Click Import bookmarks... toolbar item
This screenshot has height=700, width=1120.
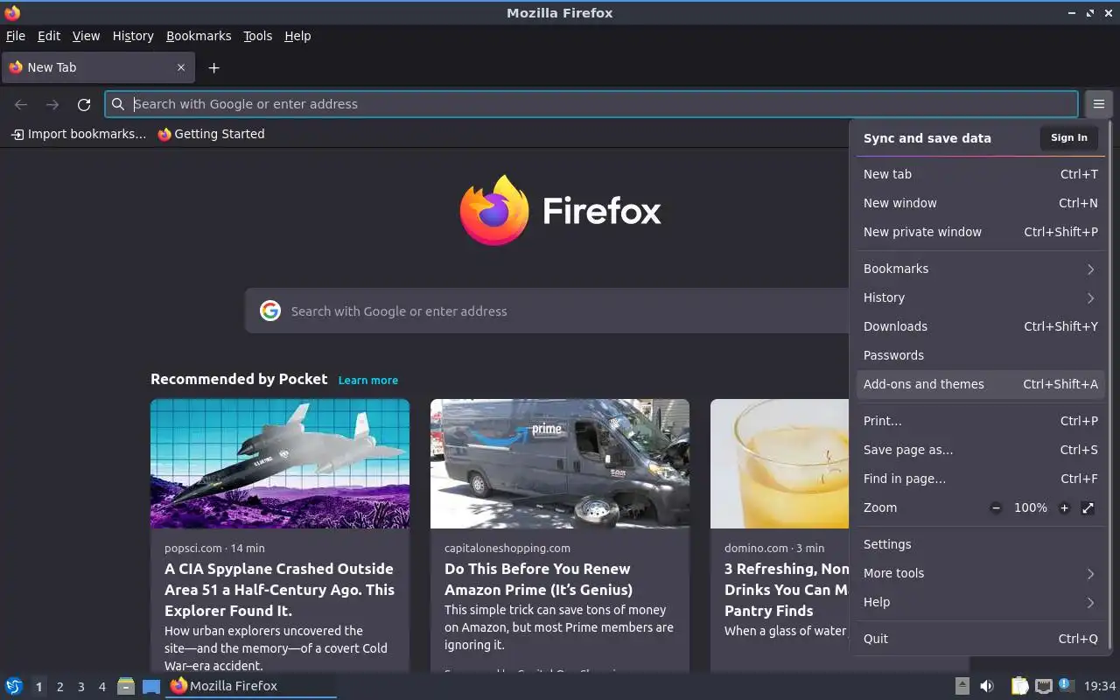78,134
